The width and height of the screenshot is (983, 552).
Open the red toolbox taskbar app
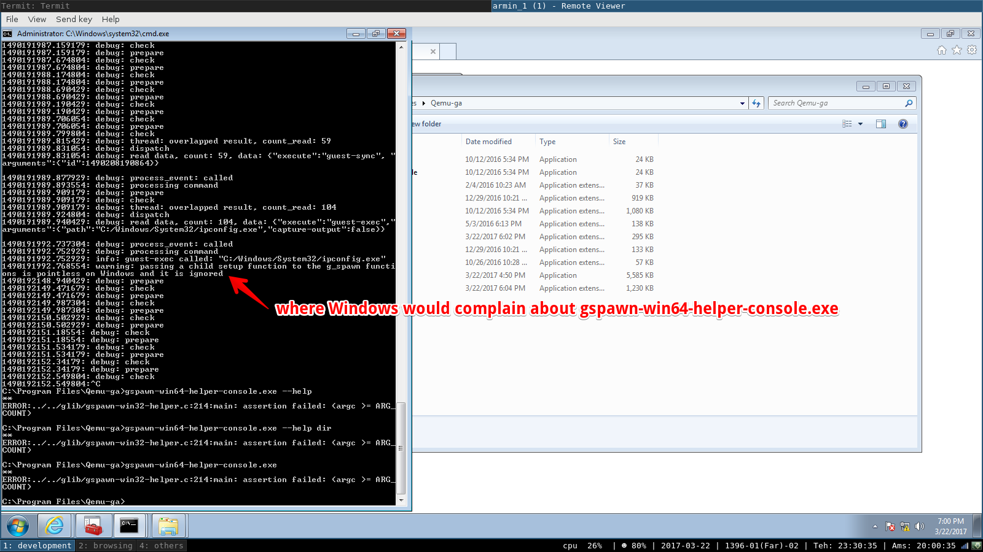point(93,526)
